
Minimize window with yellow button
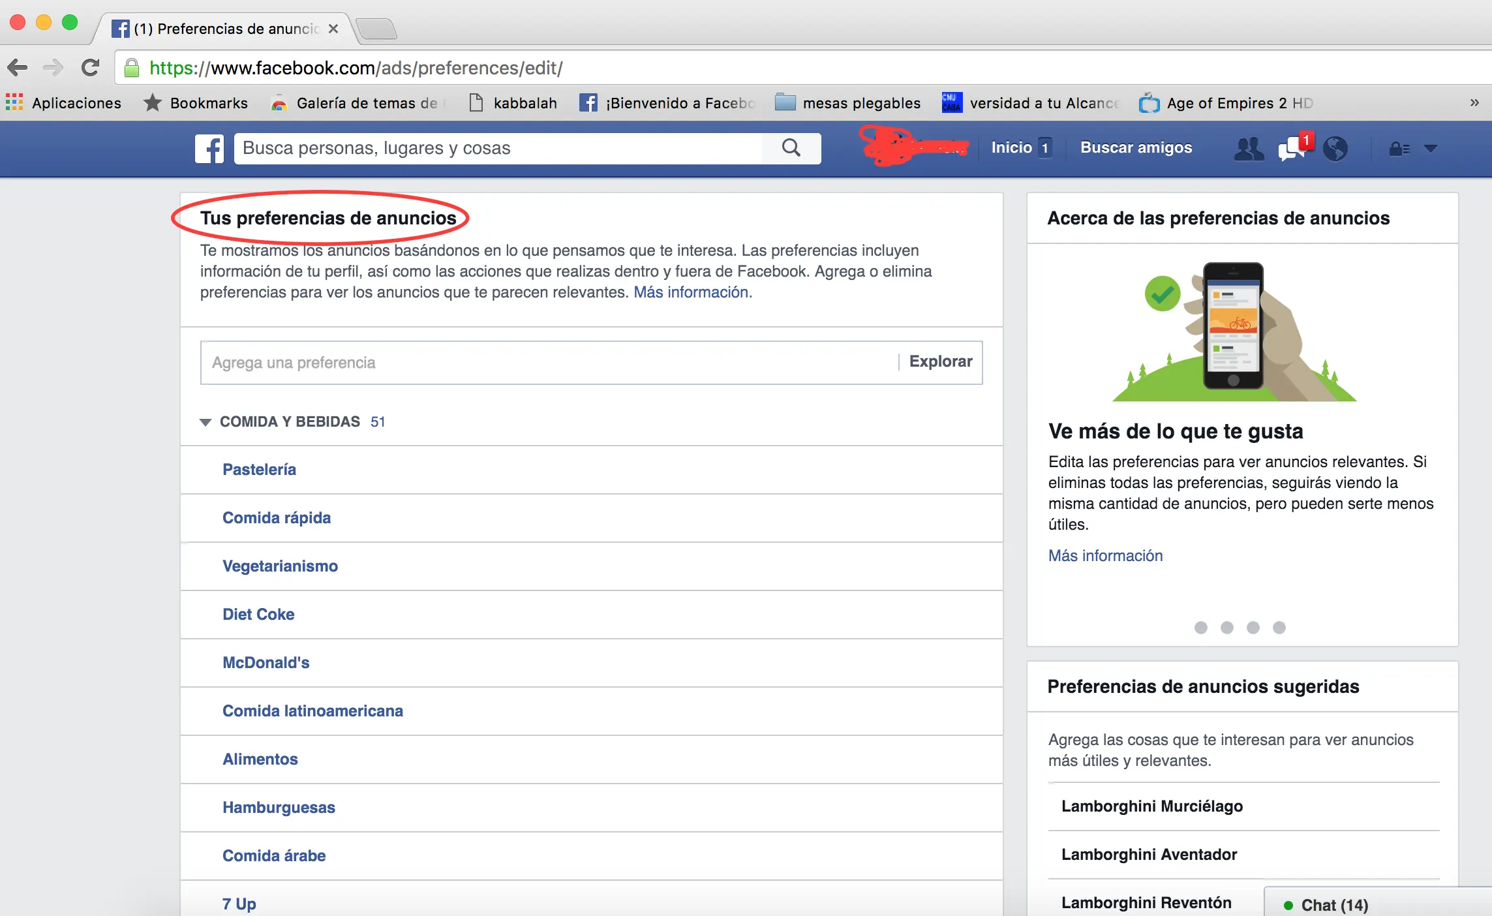click(44, 23)
